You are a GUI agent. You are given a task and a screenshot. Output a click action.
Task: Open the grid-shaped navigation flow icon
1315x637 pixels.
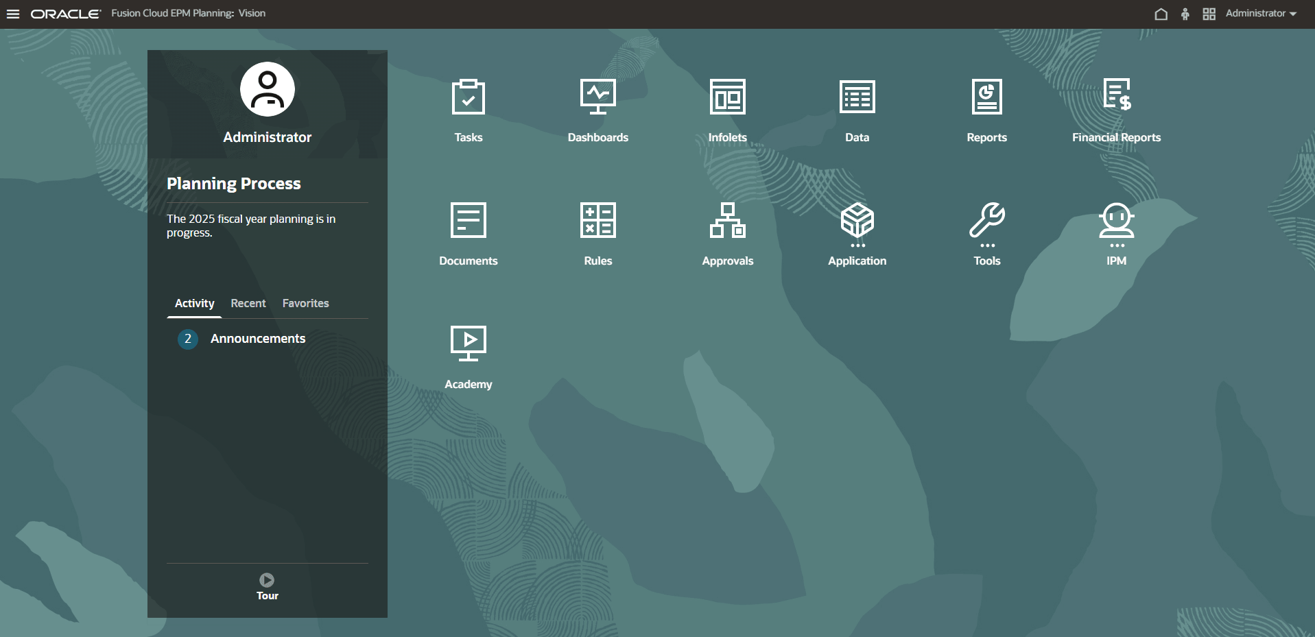pyautogui.click(x=1209, y=14)
